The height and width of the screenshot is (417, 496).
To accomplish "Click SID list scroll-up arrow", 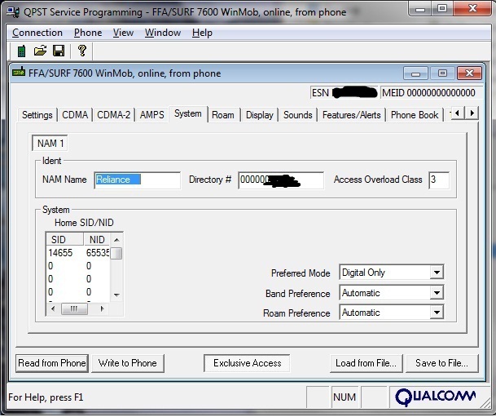I will 116,240.
